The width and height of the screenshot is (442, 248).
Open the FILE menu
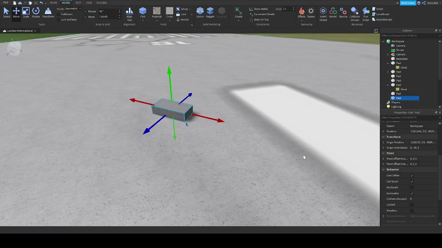point(6,3)
